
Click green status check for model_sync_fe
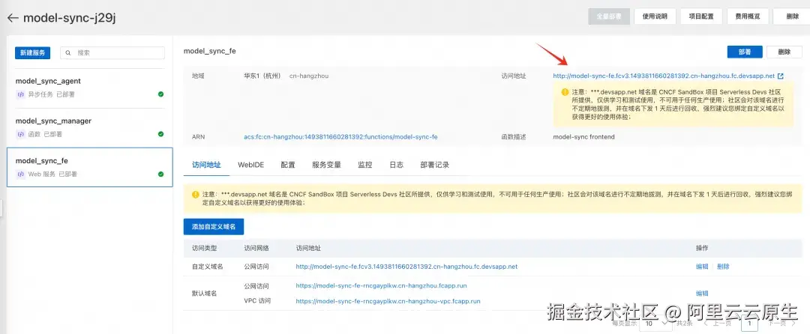coord(160,174)
